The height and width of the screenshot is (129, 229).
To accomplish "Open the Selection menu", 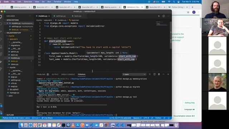I will (x=28, y=1).
